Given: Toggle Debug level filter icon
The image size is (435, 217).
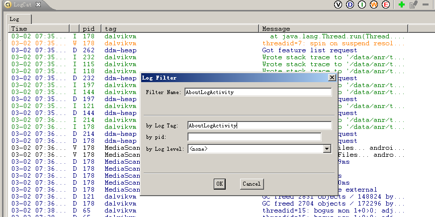Looking at the screenshot, I should click(350, 4).
